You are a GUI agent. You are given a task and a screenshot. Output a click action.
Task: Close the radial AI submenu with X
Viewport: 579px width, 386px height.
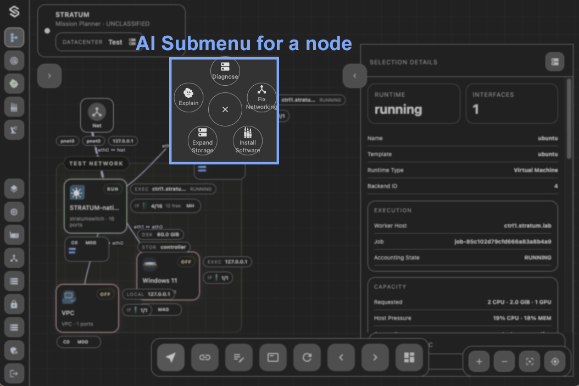tap(225, 109)
